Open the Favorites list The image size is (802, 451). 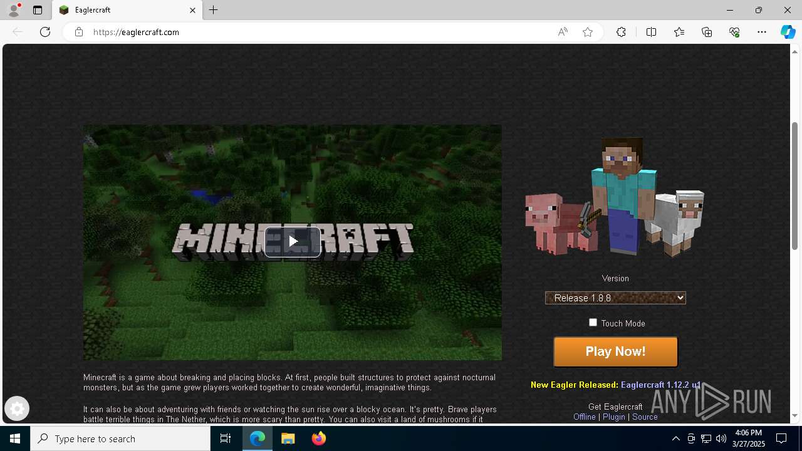coord(679,32)
